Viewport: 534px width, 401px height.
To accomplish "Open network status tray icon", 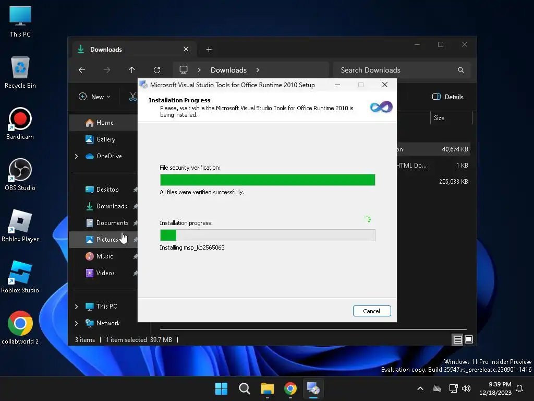I will pos(453,388).
